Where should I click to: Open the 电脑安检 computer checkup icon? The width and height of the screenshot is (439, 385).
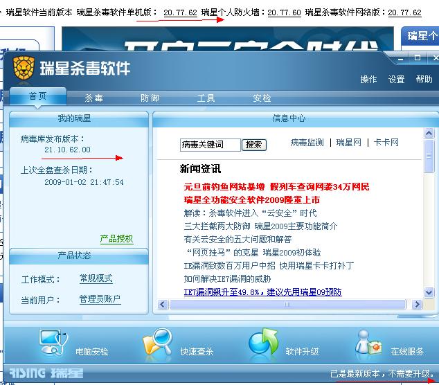53,342
